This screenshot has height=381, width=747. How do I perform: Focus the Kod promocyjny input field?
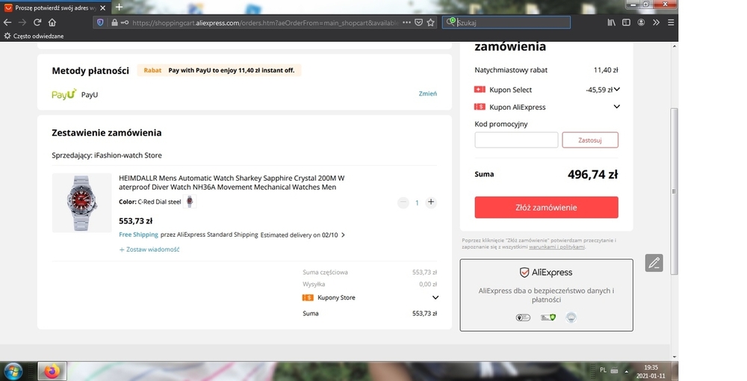coord(516,140)
